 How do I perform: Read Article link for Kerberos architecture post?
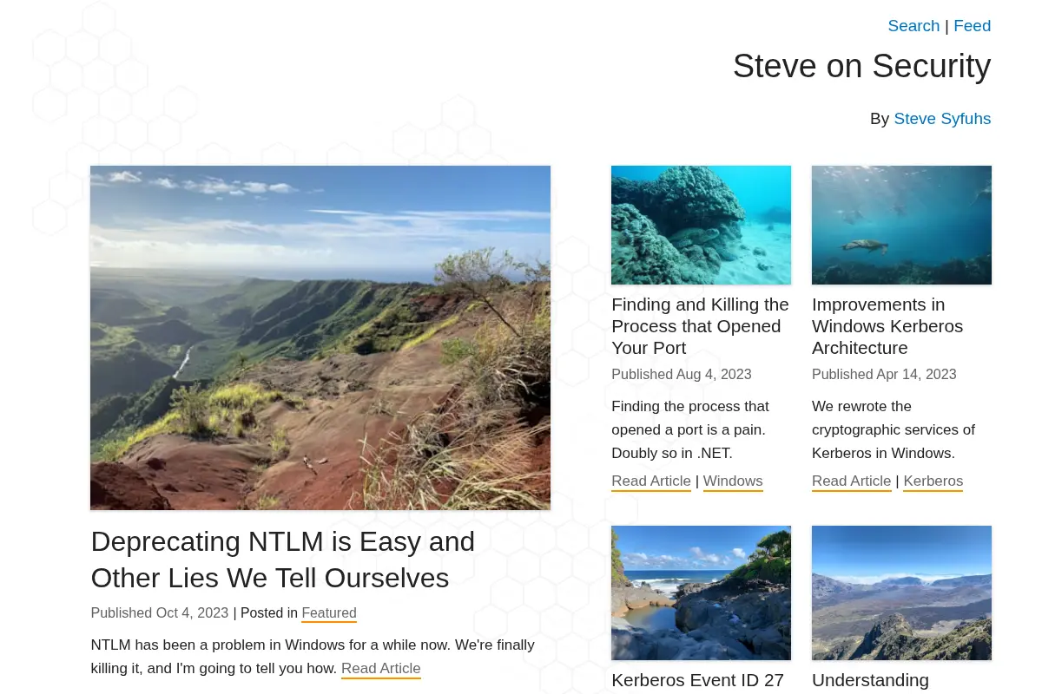point(852,481)
